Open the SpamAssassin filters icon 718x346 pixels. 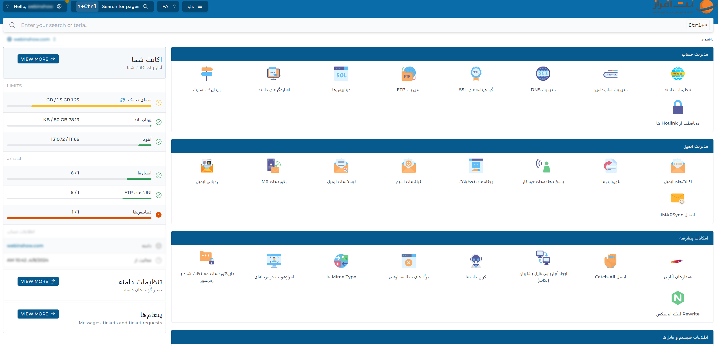(408, 166)
